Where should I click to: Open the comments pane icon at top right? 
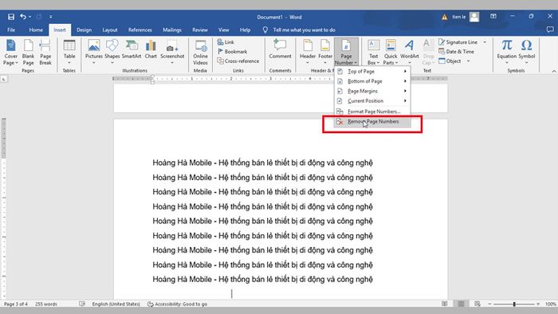[x=550, y=29]
